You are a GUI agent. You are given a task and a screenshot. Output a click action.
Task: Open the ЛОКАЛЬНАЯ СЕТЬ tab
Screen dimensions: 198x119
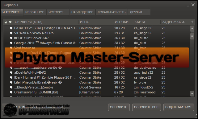click(112, 12)
